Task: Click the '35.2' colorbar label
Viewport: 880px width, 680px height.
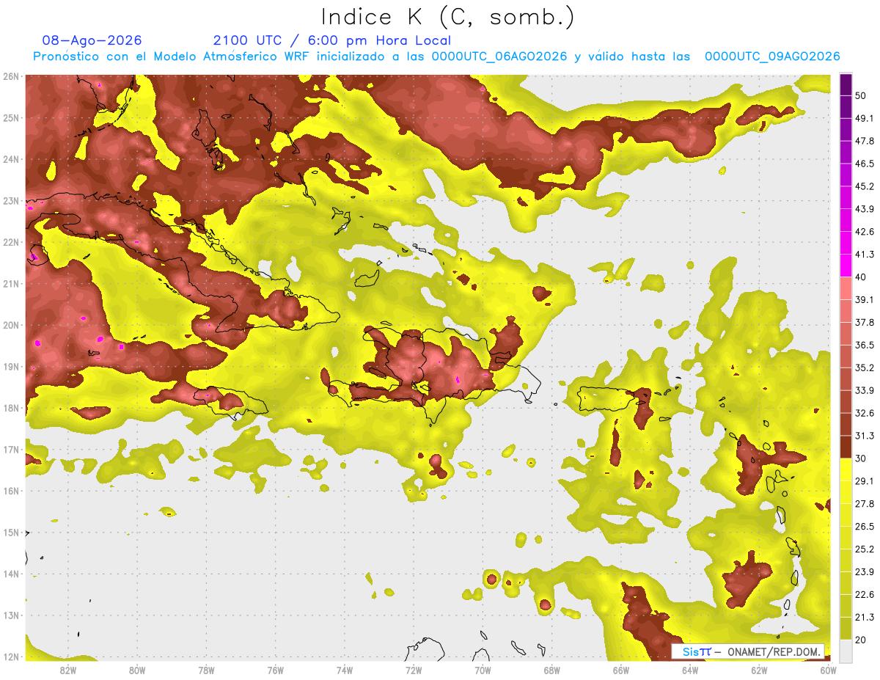Action: point(865,368)
